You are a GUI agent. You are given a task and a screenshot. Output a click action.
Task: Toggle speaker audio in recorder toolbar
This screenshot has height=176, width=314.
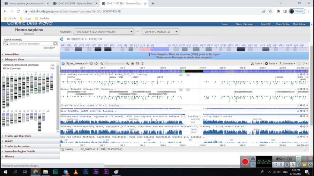pyautogui.click(x=275, y=165)
